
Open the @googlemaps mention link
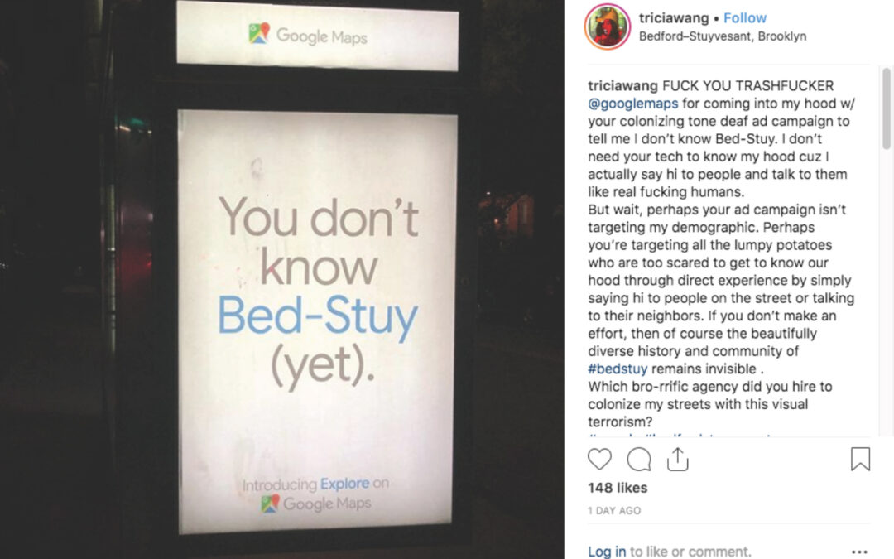click(x=633, y=104)
